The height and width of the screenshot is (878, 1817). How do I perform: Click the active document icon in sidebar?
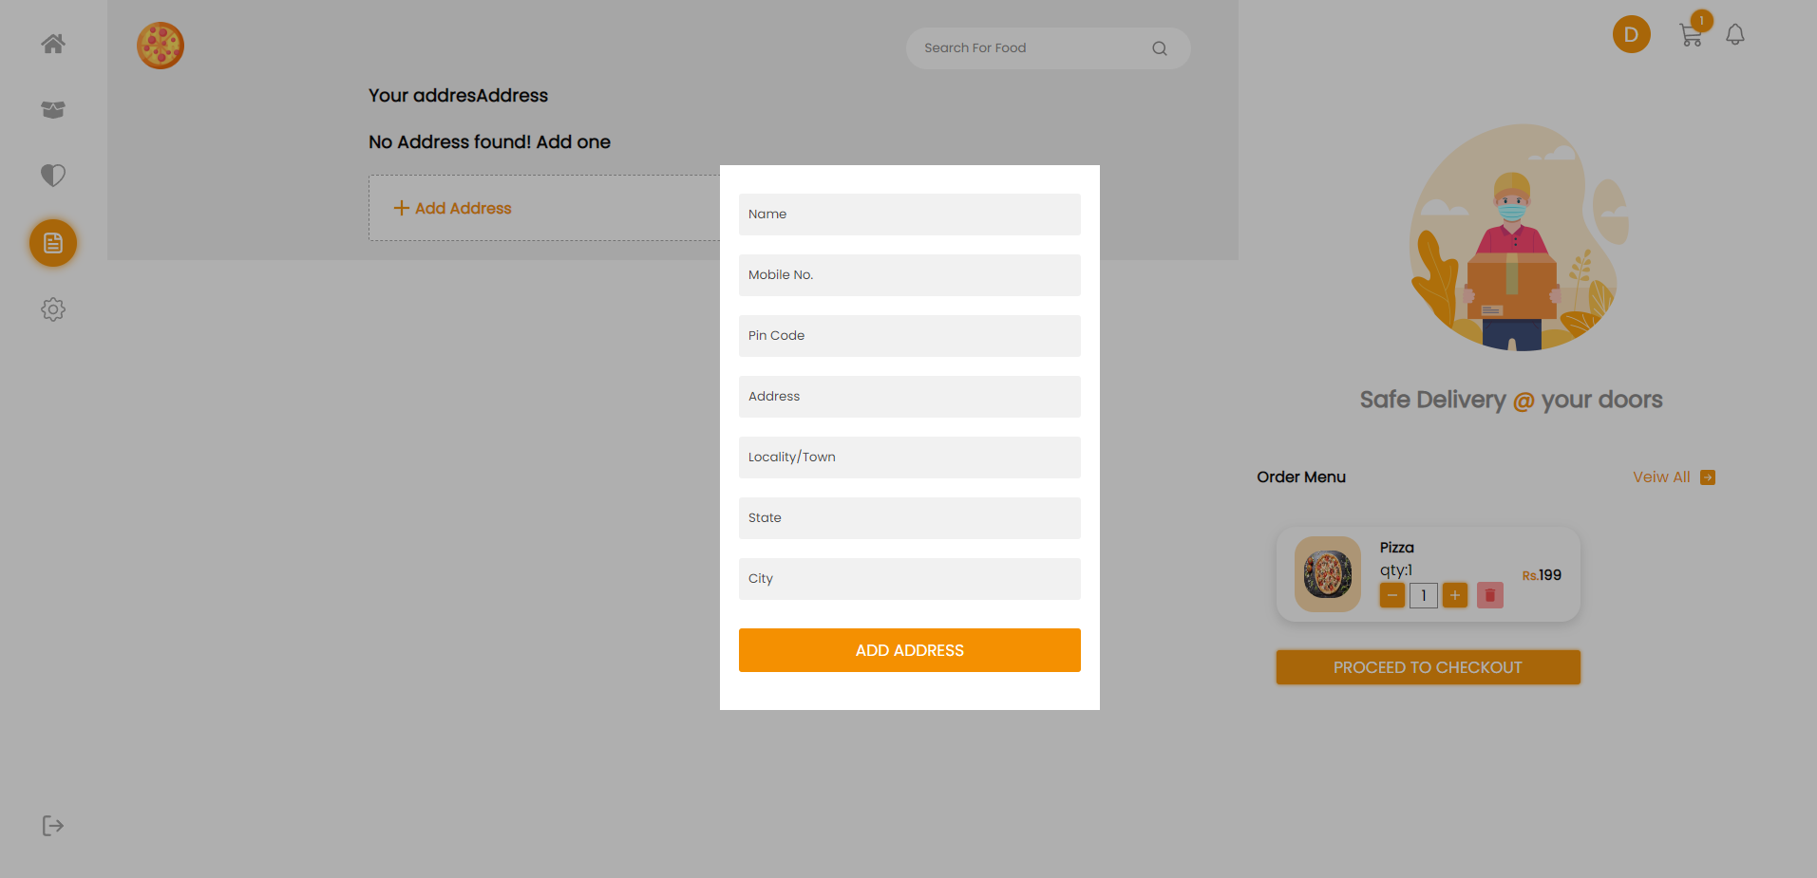tap(53, 243)
